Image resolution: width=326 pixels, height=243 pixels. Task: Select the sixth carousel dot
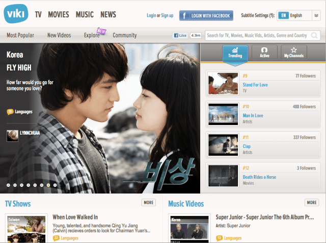[x=42, y=185]
